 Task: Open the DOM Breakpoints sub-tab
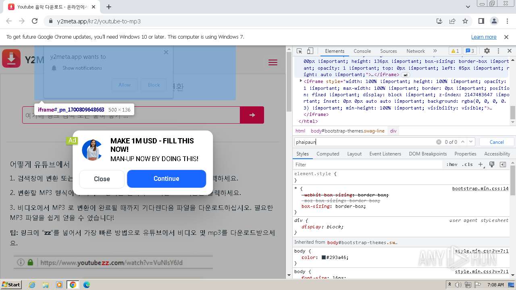click(428, 154)
